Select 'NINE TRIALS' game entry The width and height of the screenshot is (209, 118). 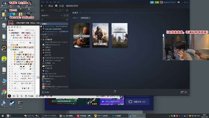pos(55,58)
